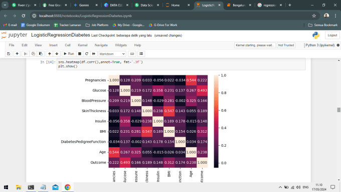Click the heatmap colorbar legend

(216, 121)
